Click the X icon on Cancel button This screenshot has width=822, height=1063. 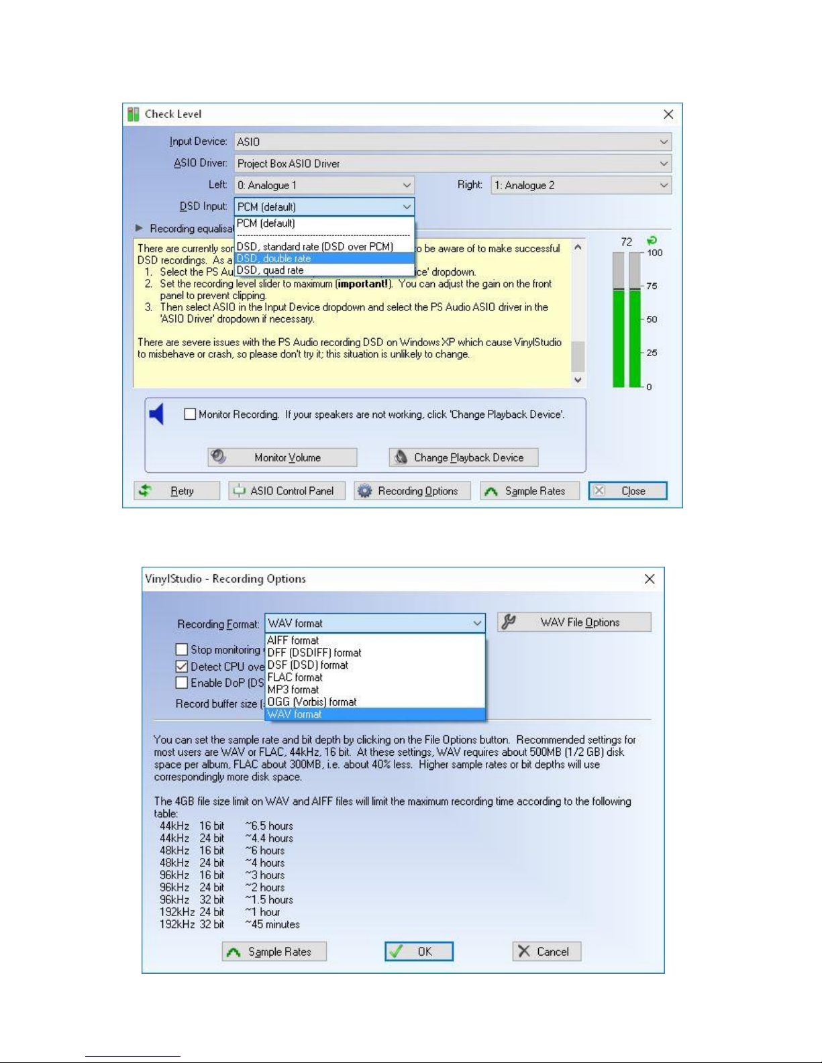524,951
